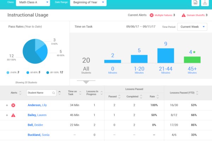The image size is (212, 141).
Task: Click Bailey's 50% pass rate
Action: click(x=154, y=115)
